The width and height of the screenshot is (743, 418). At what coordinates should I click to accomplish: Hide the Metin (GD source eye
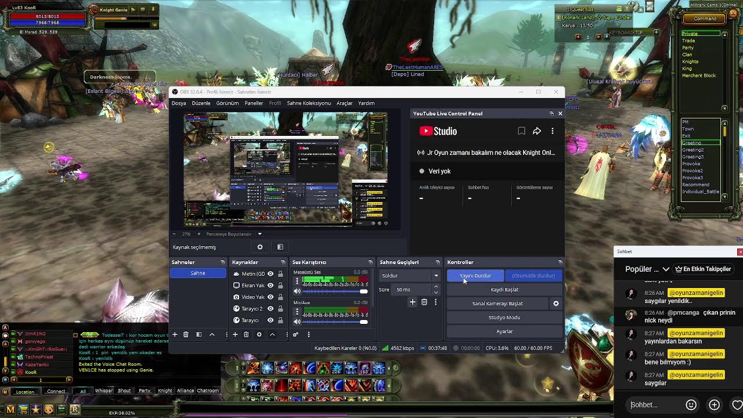(x=270, y=274)
